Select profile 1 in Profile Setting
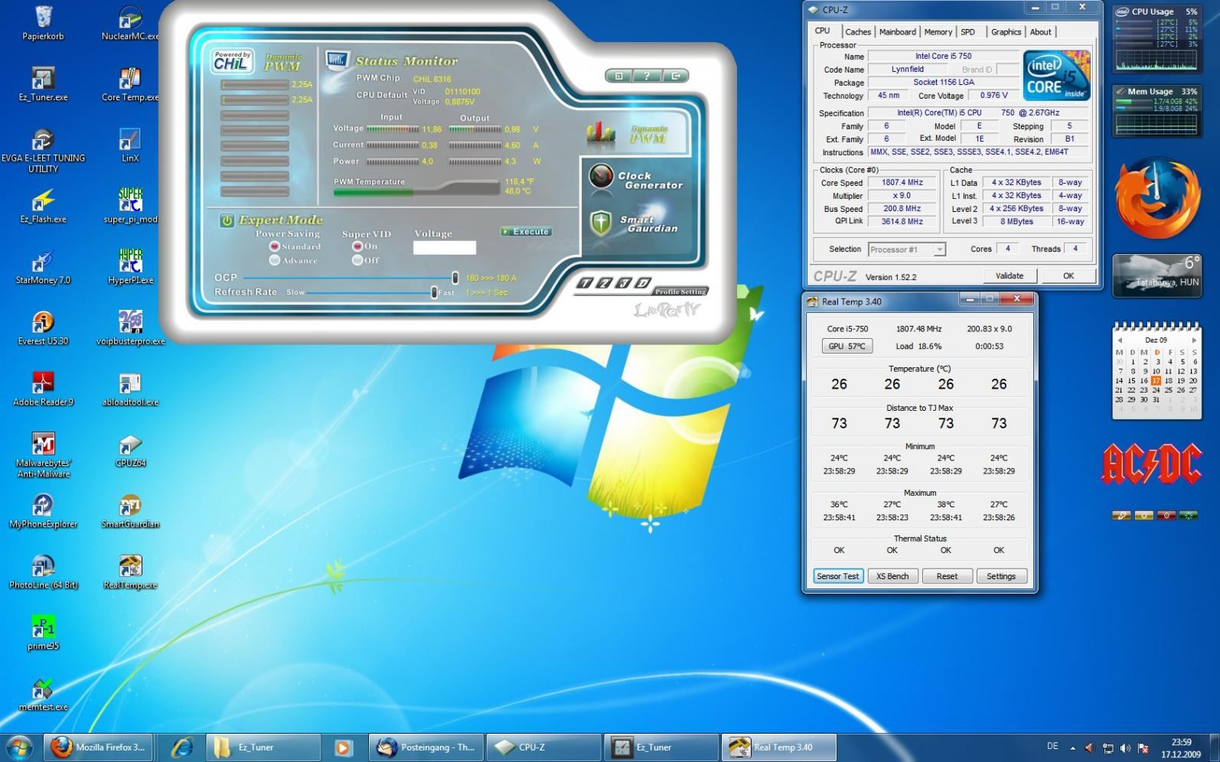The image size is (1220, 762). click(585, 283)
